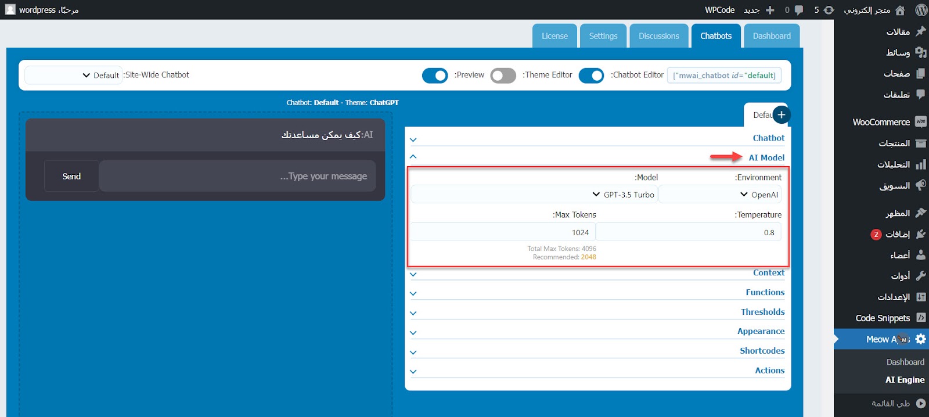
Task: Open the Environment dropdown showing OpenAI
Action: (720, 195)
